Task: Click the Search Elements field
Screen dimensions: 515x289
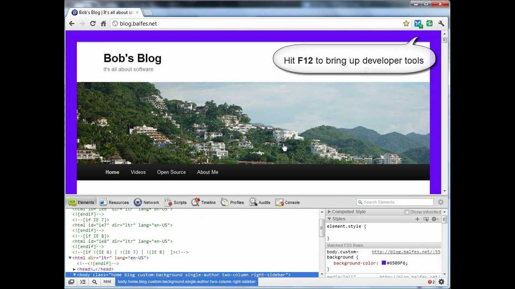Action: tap(395, 202)
